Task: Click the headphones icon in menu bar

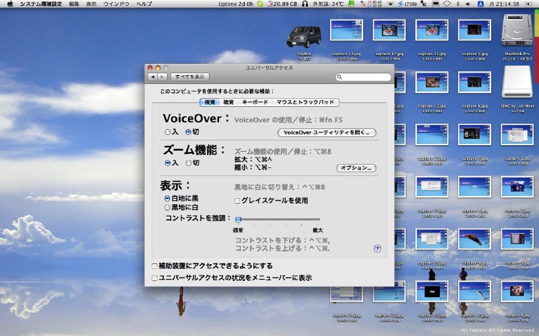Action: pos(305,4)
